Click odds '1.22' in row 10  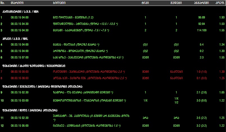222,100
